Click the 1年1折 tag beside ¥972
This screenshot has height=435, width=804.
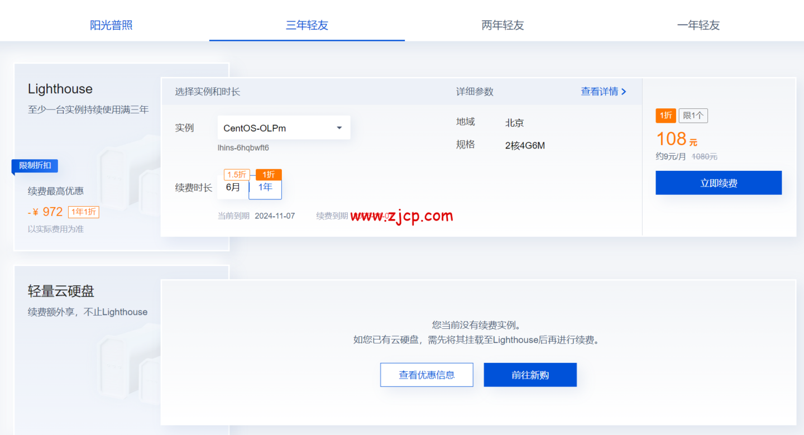[84, 212]
